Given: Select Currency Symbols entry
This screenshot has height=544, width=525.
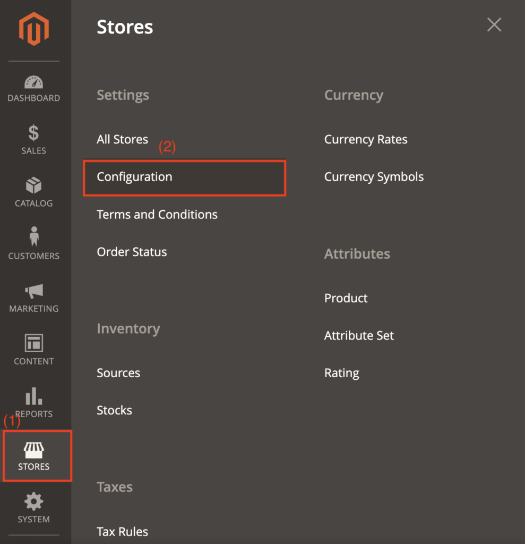Looking at the screenshot, I should pos(374,177).
